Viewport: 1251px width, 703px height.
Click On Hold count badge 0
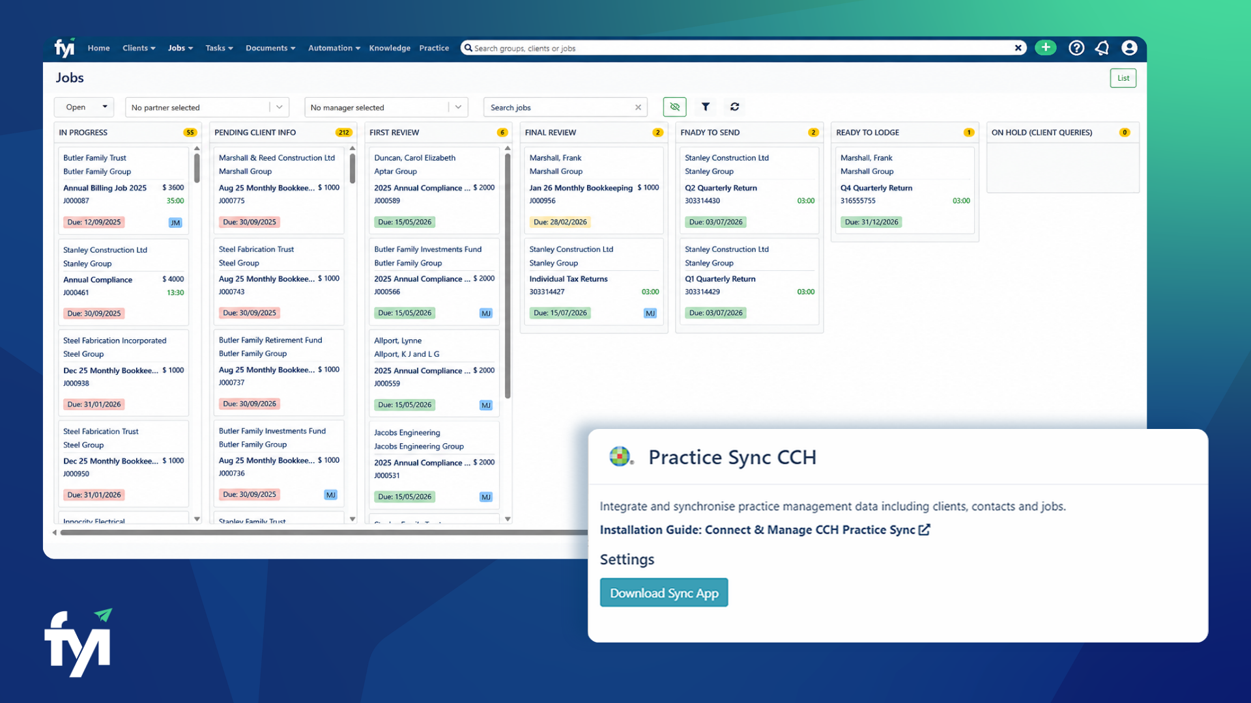tap(1125, 132)
